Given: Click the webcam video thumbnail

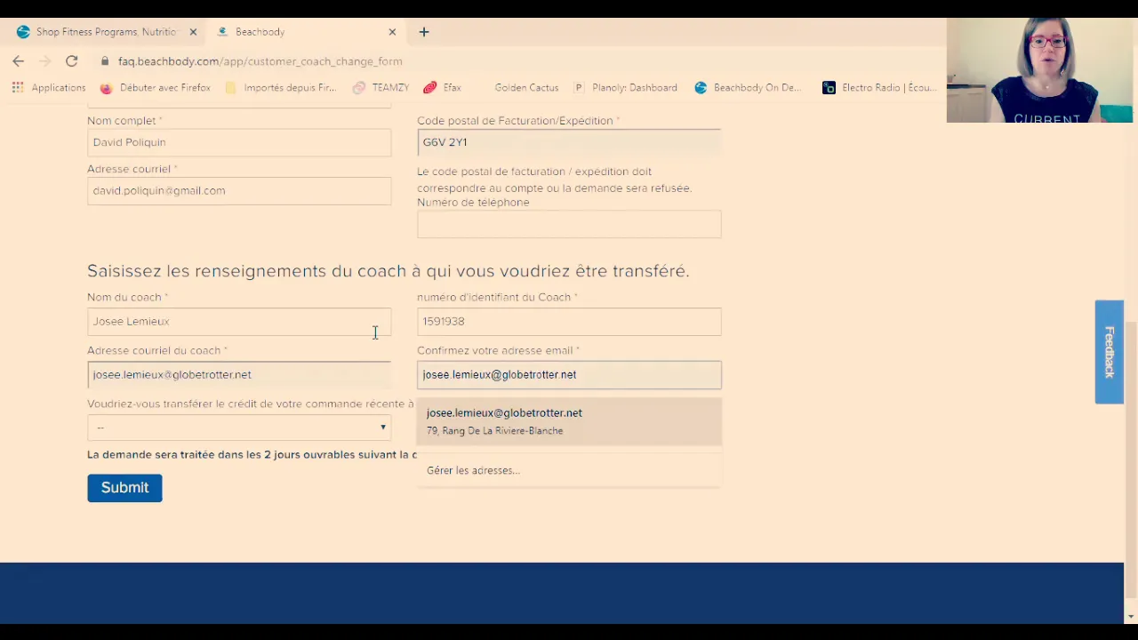Looking at the screenshot, I should point(1040,69).
